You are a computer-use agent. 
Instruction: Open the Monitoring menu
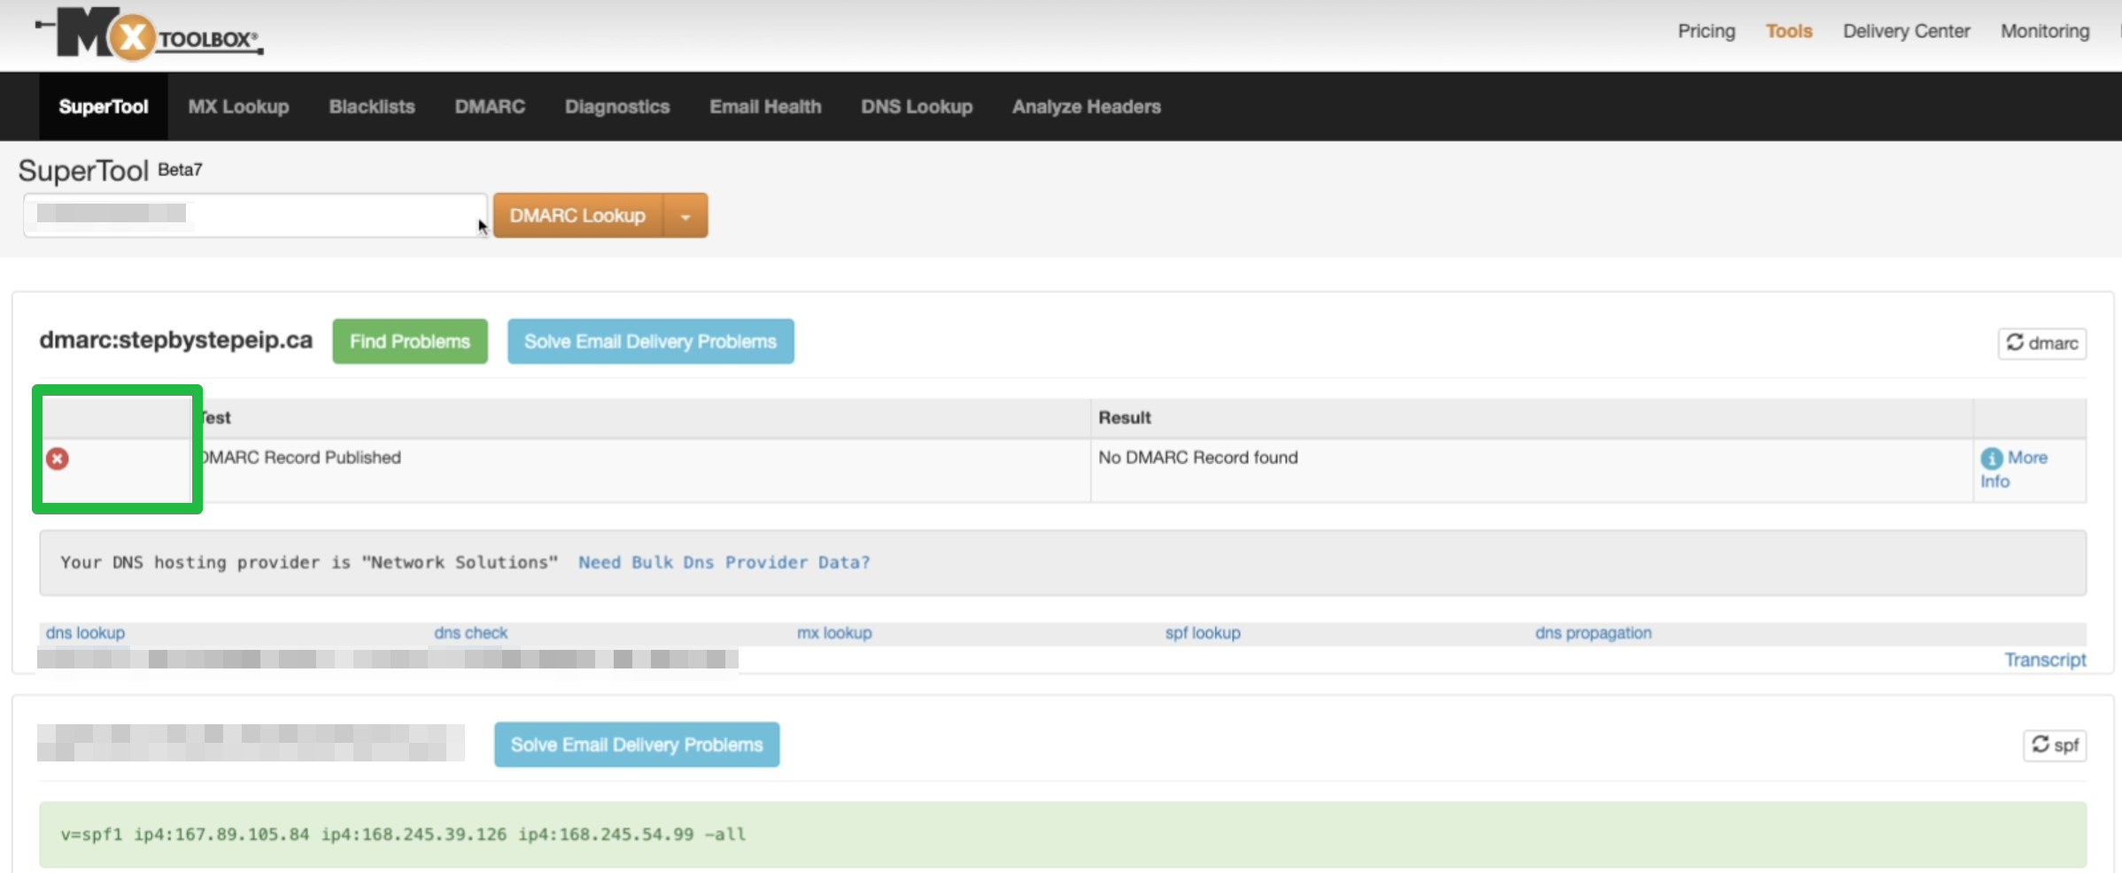pyautogui.click(x=2045, y=31)
